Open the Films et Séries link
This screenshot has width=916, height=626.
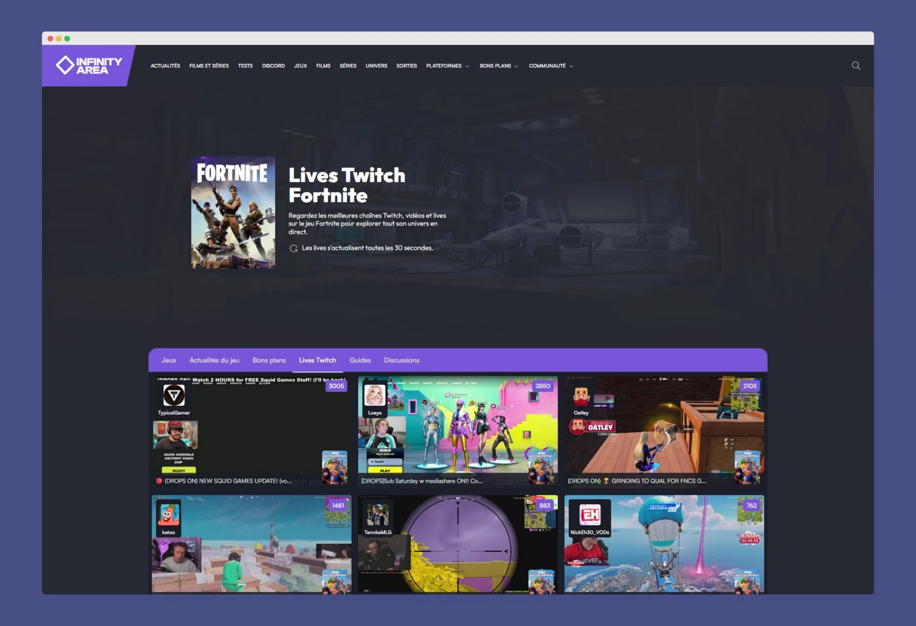pyautogui.click(x=209, y=66)
